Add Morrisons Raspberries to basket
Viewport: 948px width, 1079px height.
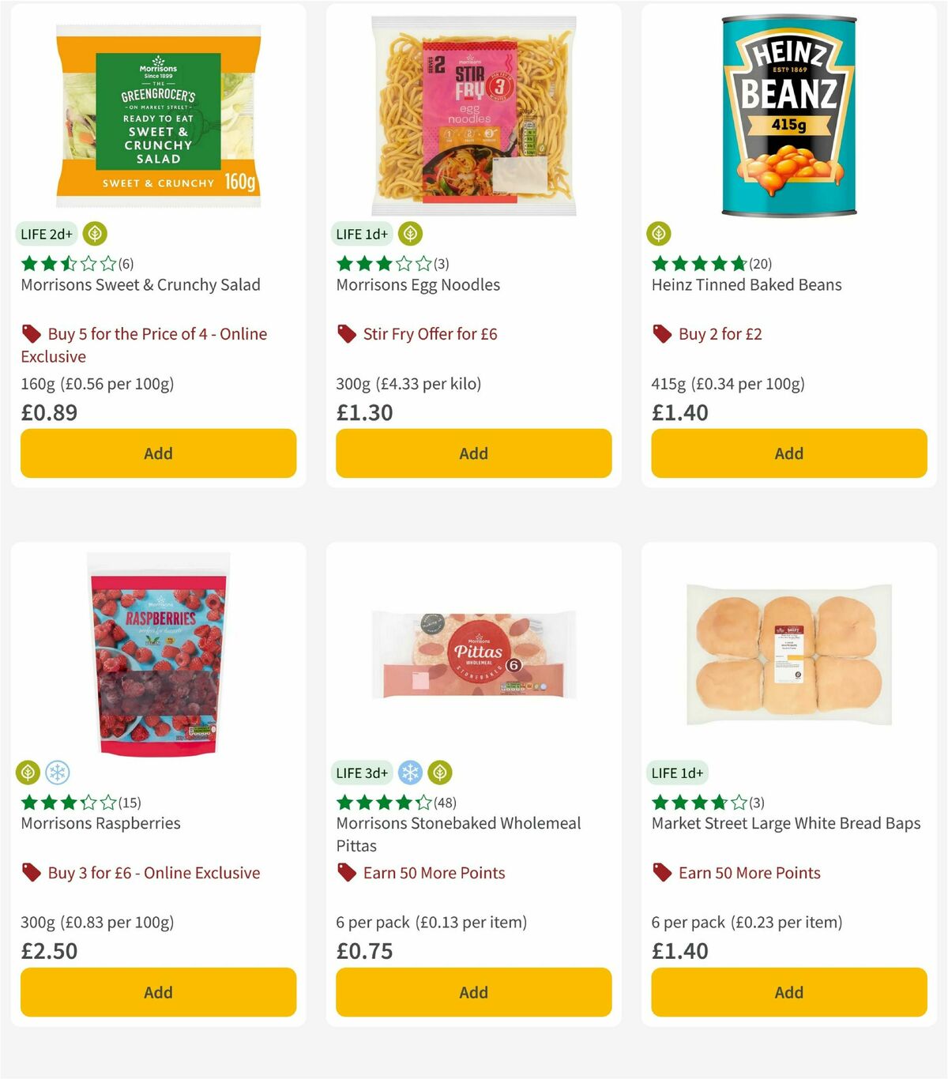click(157, 992)
